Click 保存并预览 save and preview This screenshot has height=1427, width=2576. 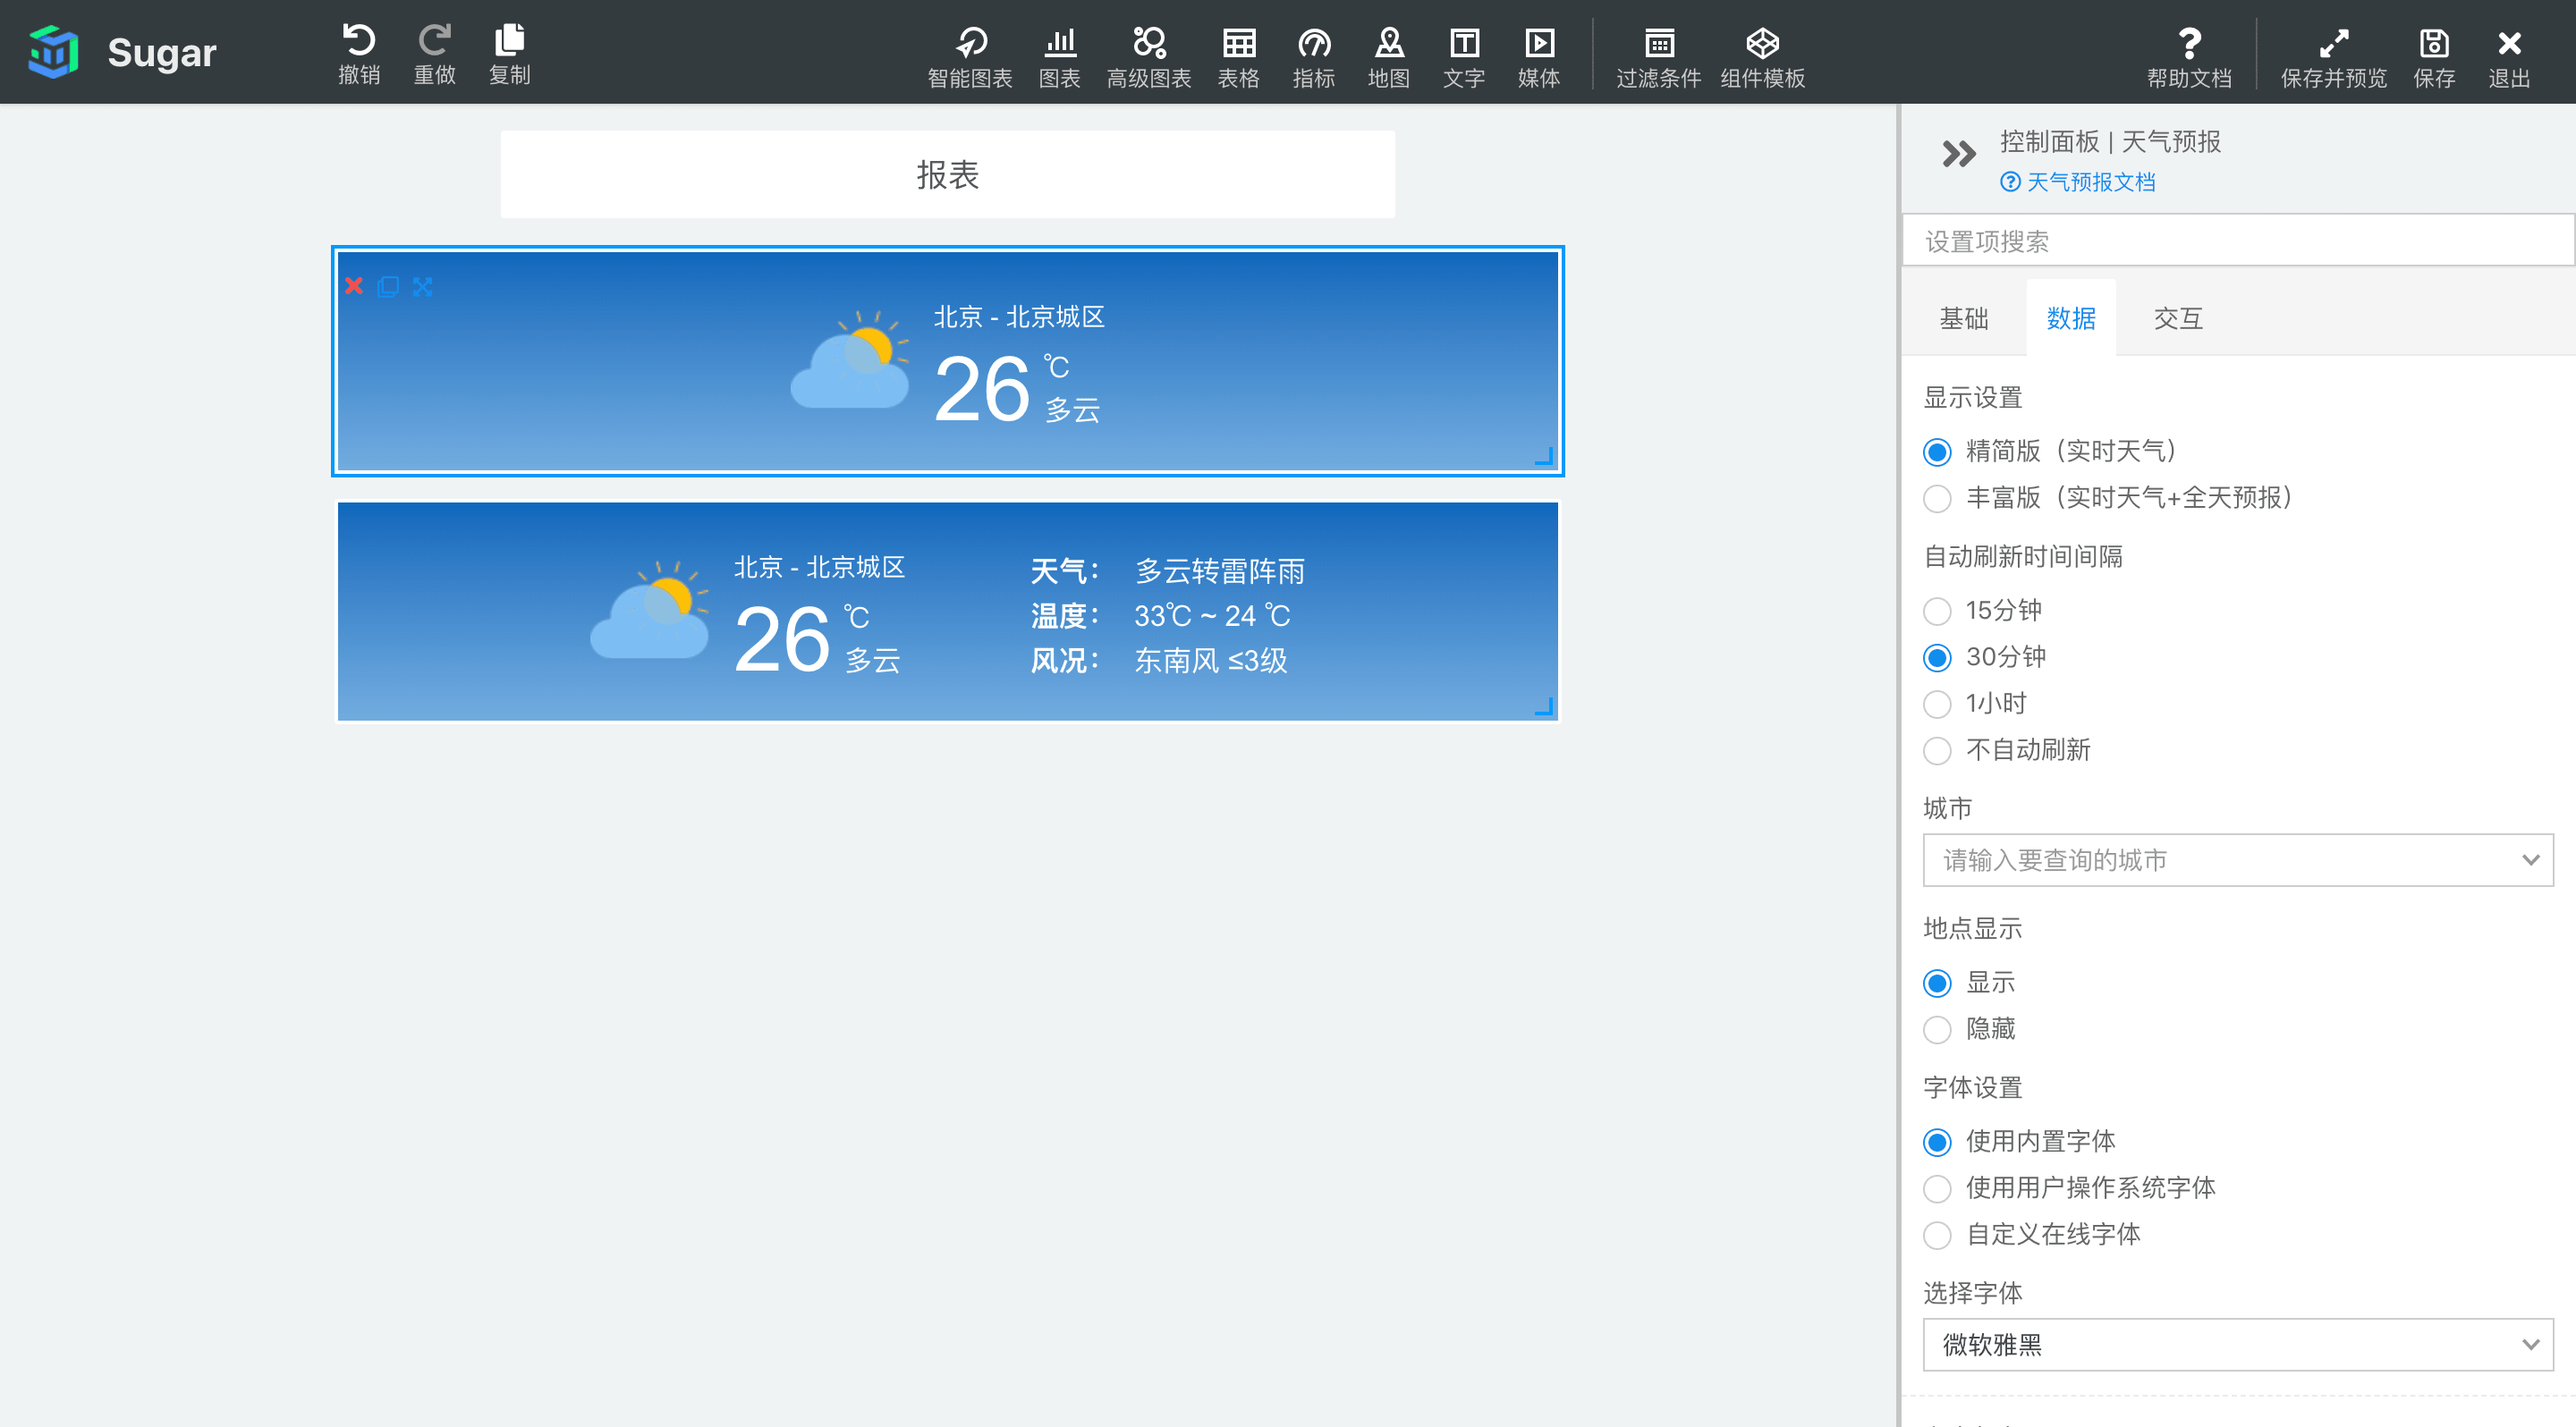[x=2334, y=57]
